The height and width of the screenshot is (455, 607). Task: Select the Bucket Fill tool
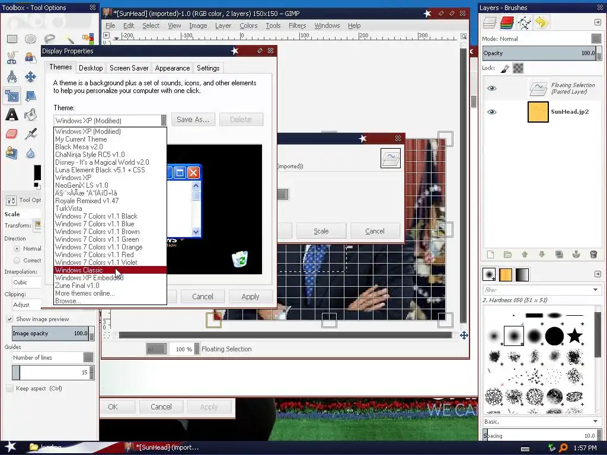pos(31,114)
